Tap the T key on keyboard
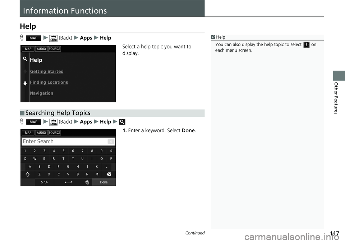Screen dimensions: 345x243 tap(63, 158)
